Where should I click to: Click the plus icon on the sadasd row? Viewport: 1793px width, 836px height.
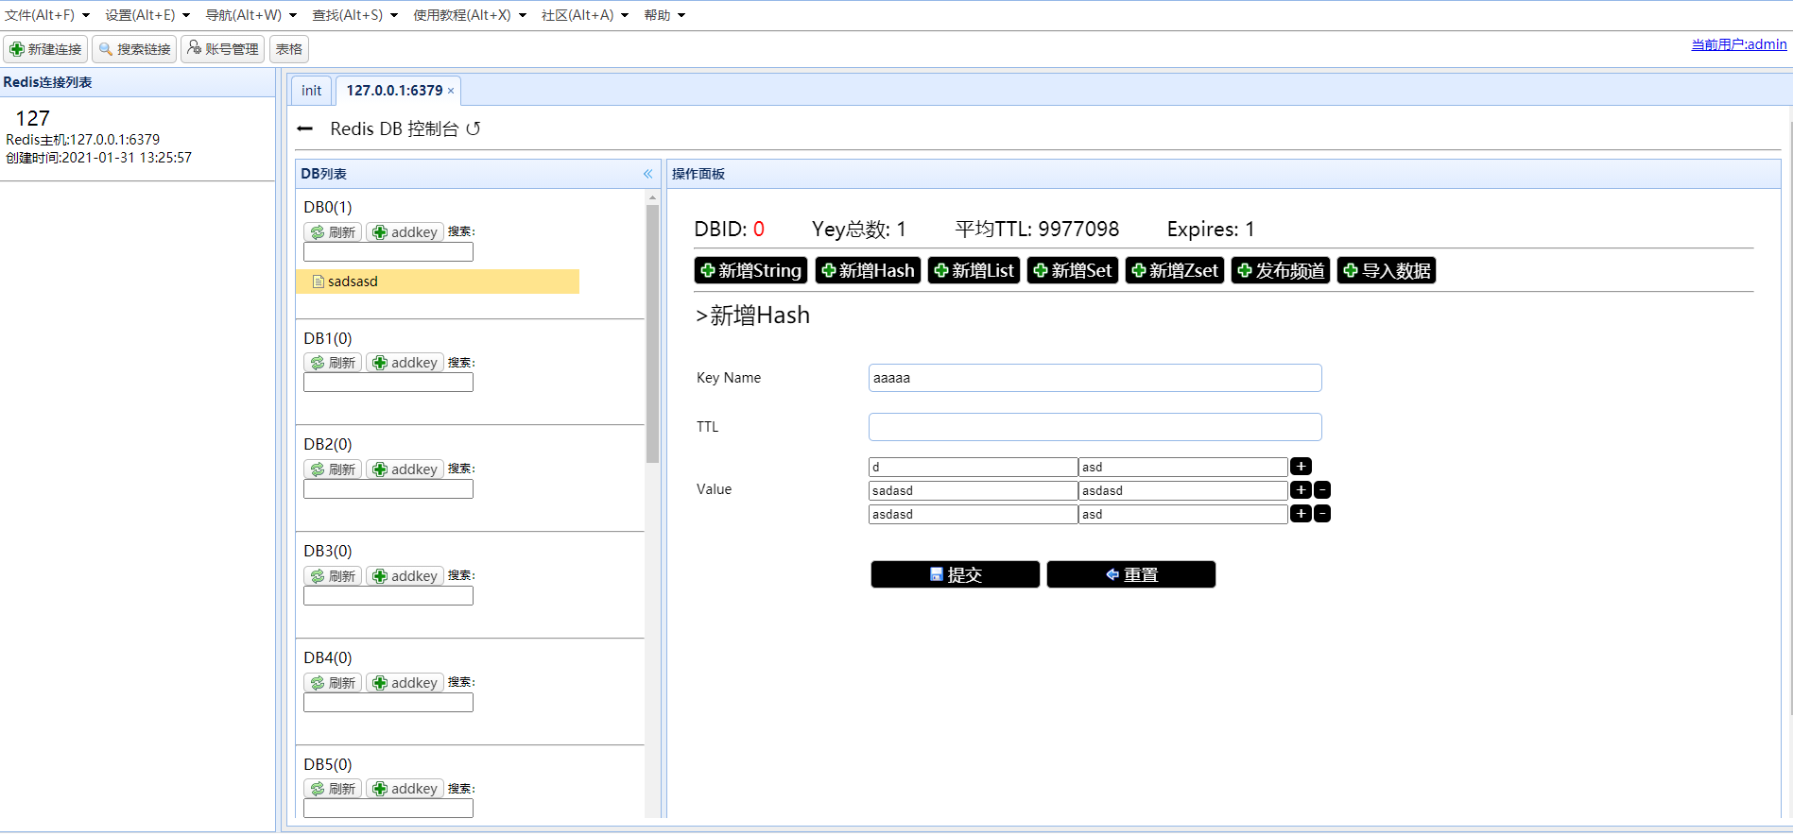[1301, 490]
